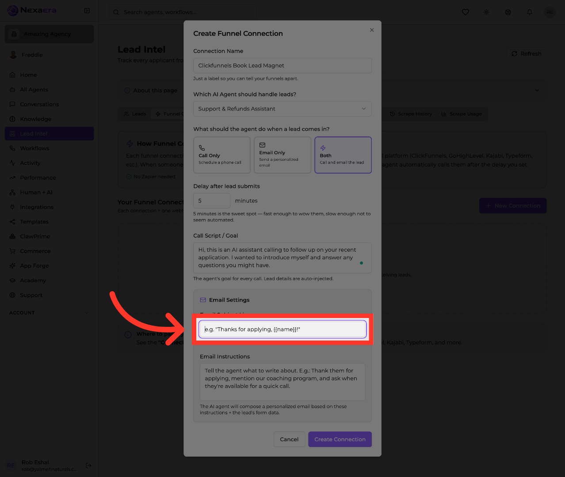Select the Both call and email option
Viewport: 565px width, 477px height.
(x=343, y=155)
